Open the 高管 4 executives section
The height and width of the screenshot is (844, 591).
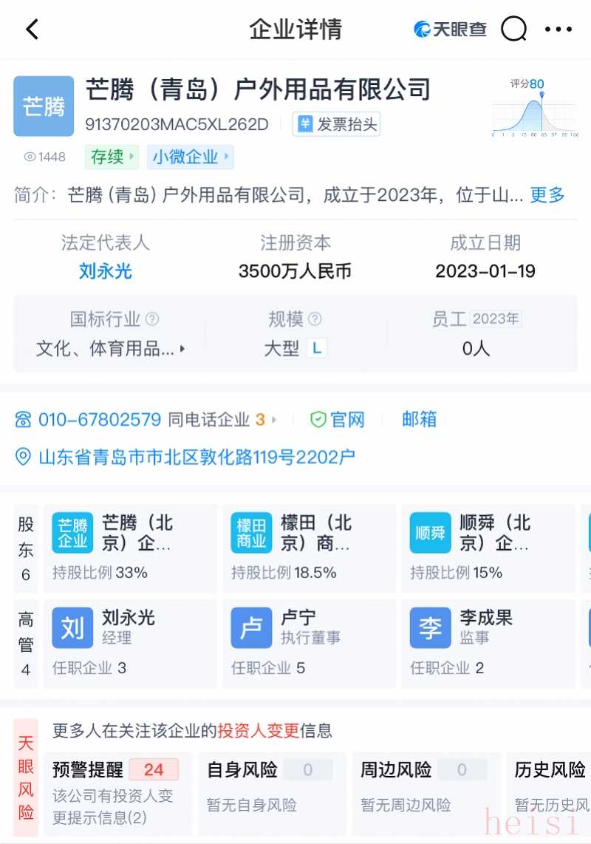point(26,643)
